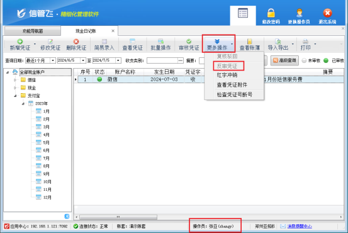The image size is (348, 233).
Task: Open 简易录入 simple entry tool
Action: (x=104, y=45)
